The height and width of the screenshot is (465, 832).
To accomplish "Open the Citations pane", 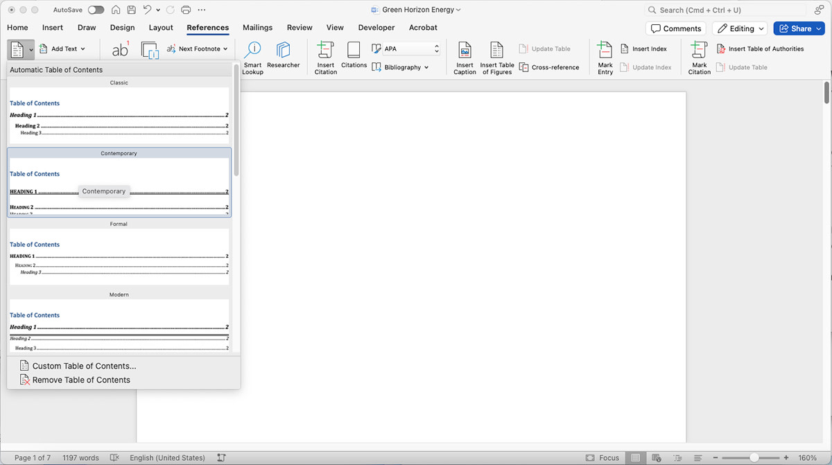I will click(354, 55).
